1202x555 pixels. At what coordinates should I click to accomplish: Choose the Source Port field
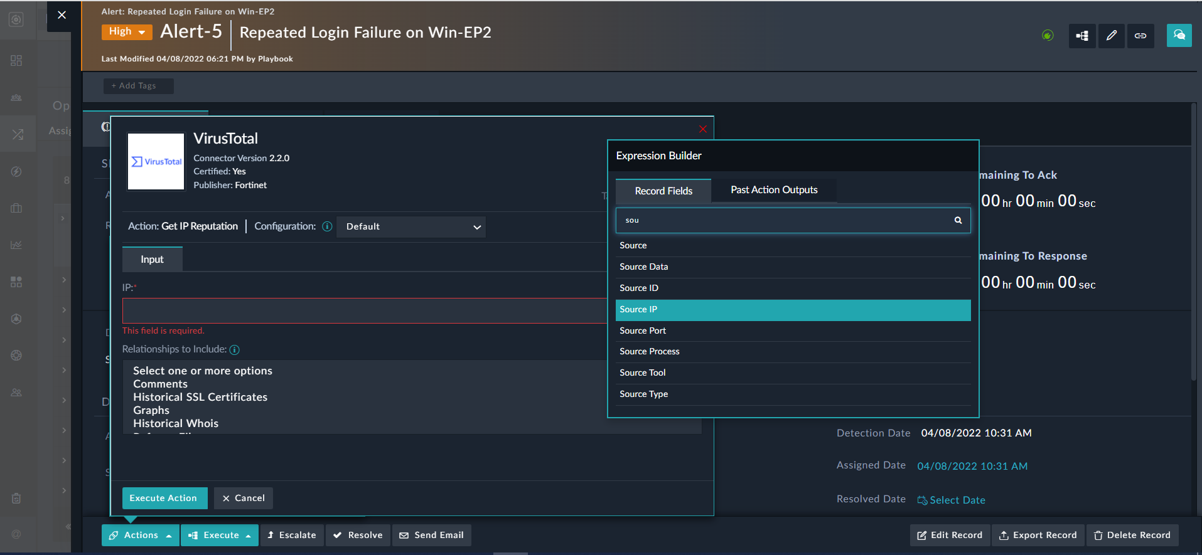point(793,331)
